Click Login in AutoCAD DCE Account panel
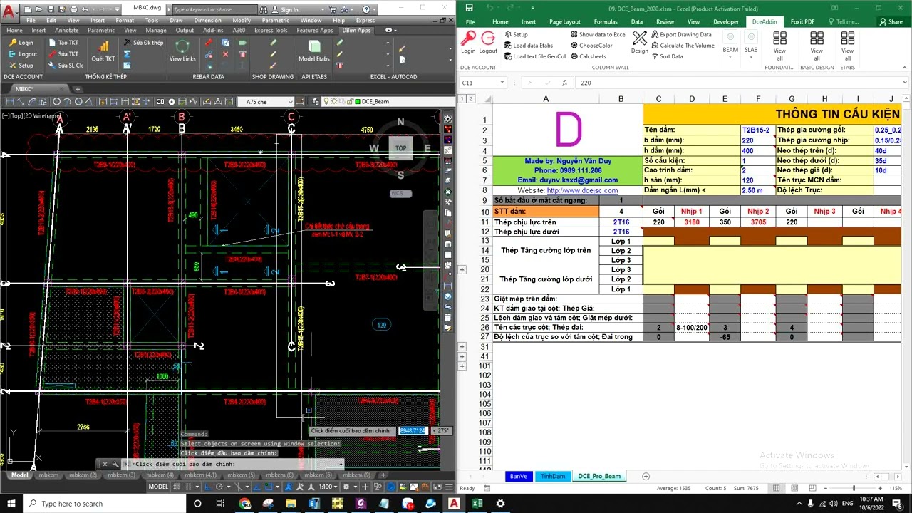Image resolution: width=912 pixels, height=513 pixels. coord(21,43)
